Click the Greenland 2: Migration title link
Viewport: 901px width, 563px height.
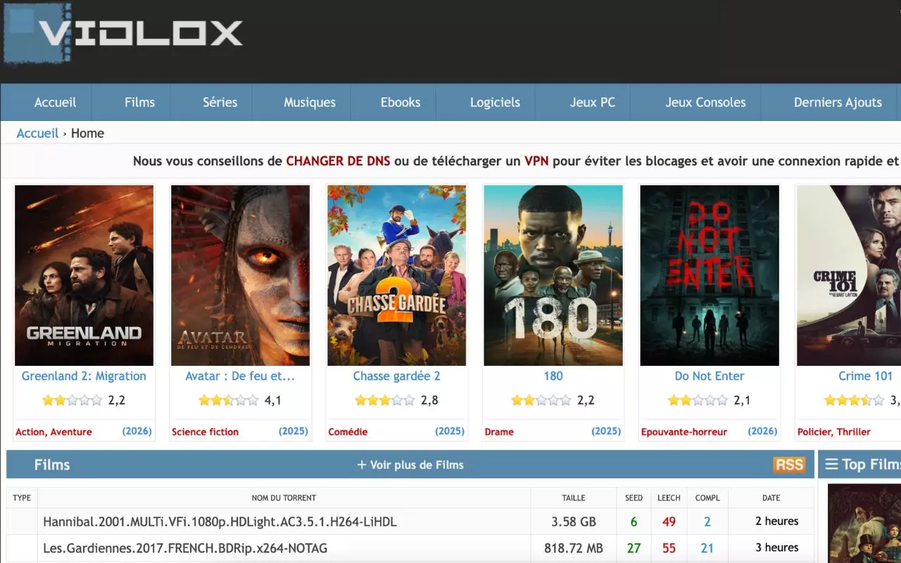84,377
